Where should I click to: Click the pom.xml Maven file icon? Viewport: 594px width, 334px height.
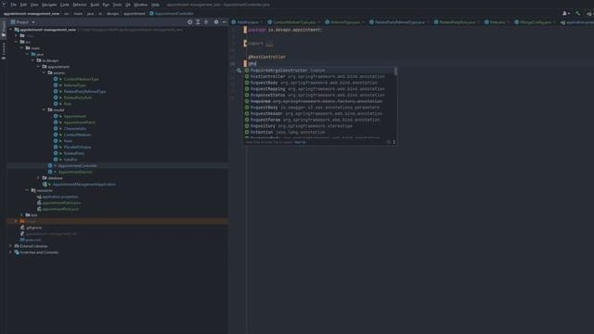[x=22, y=239]
